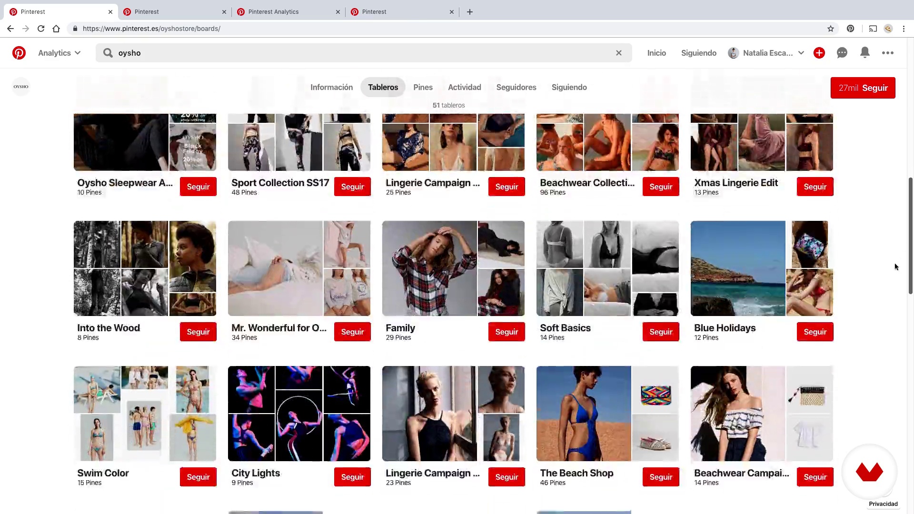Viewport: 914px width, 514px height.
Task: Follow the Xmas Lingerie Edit board
Action: tap(815, 187)
